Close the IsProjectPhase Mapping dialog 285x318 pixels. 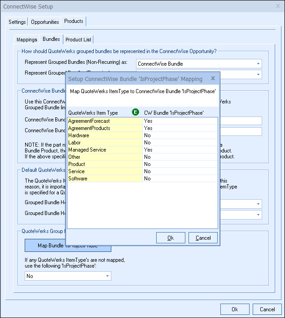(x=213, y=78)
